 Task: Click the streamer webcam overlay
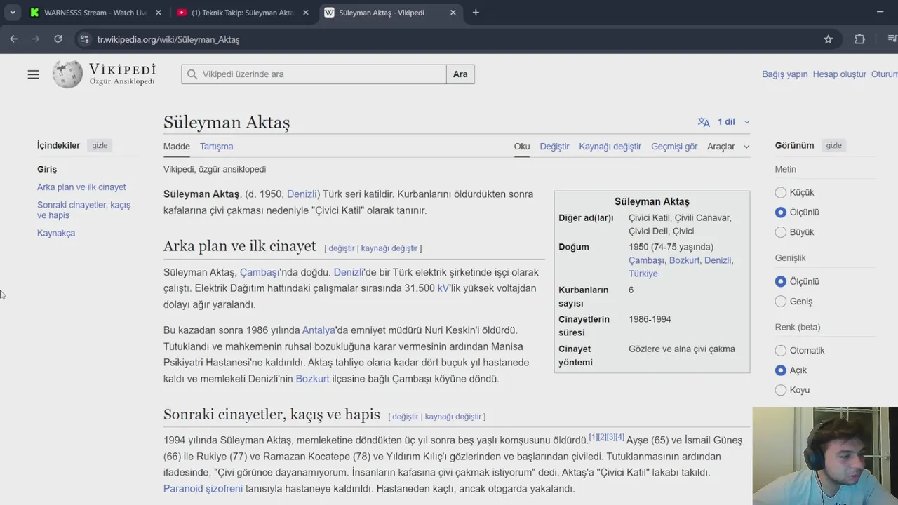pyautogui.click(x=825, y=456)
